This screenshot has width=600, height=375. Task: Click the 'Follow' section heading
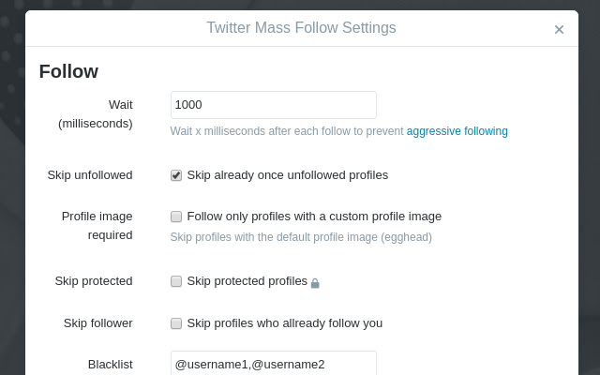pyautogui.click(x=68, y=71)
